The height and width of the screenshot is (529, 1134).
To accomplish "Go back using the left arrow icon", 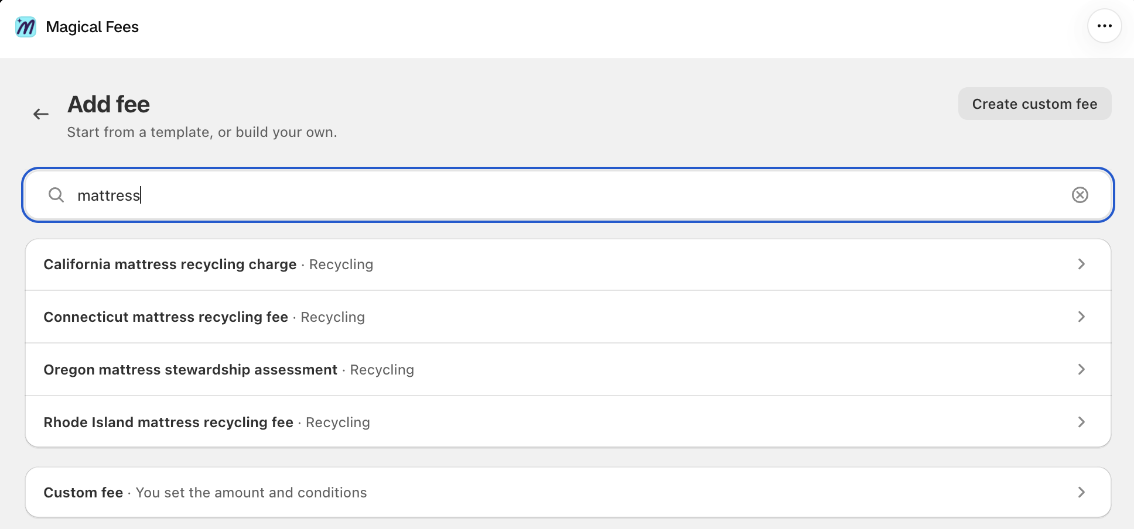I will pos(41,114).
